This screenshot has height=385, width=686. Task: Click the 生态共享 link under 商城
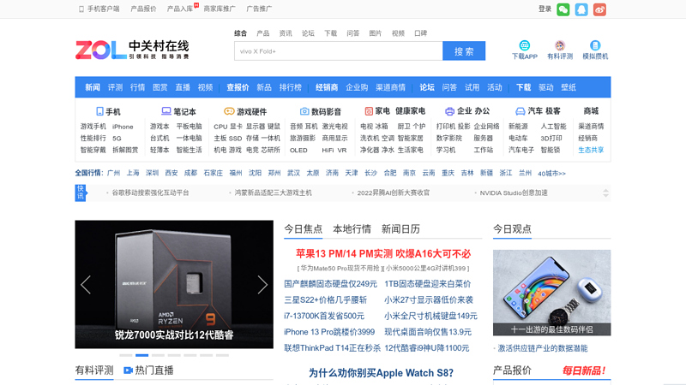pyautogui.click(x=591, y=150)
